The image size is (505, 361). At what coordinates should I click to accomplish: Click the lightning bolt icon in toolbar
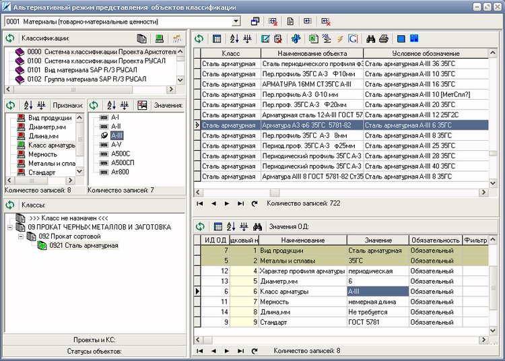tap(339, 39)
